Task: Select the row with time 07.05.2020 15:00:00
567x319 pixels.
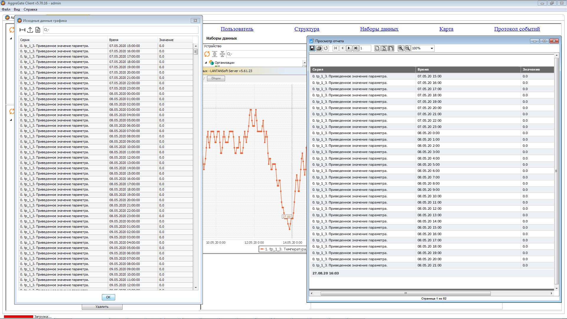Action: click(x=106, y=46)
